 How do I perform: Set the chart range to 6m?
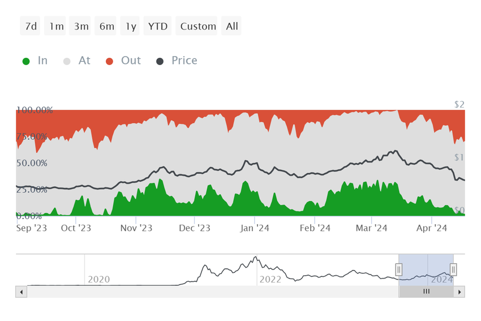click(105, 26)
